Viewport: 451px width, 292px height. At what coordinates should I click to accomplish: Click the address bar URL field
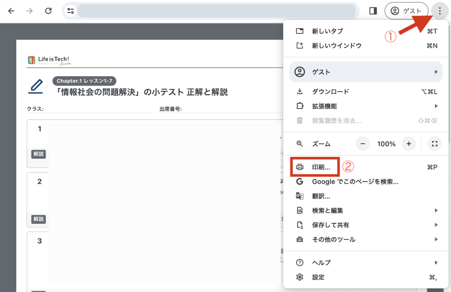216,11
